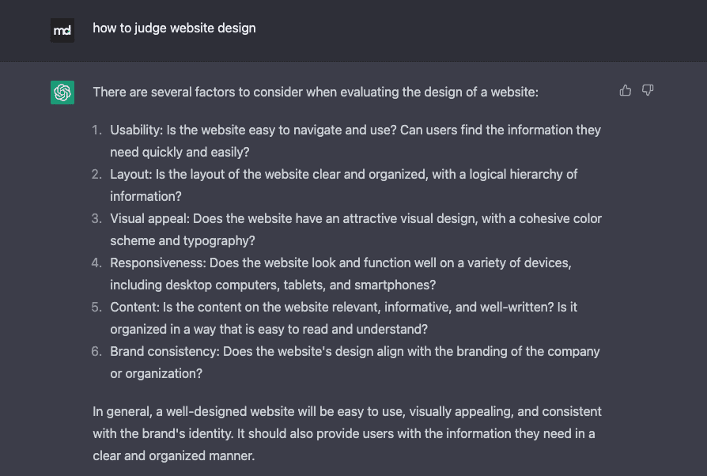Click the sentence 'There are several factors to consider'
Viewport: 707px width, 476px height.
click(316, 92)
